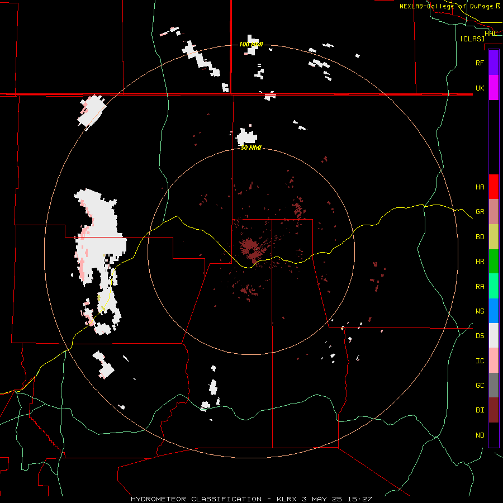Click the white echo just above the 50 NMI label
This screenshot has height=503, width=503.
click(246, 136)
